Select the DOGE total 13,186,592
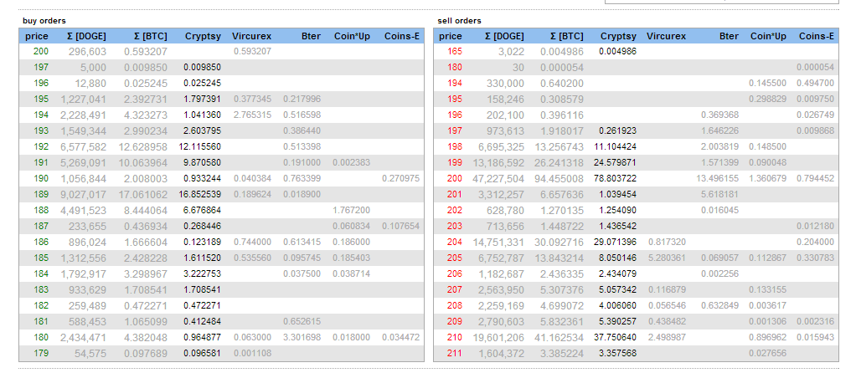Image resolution: width=856 pixels, height=373 pixels. (499, 163)
